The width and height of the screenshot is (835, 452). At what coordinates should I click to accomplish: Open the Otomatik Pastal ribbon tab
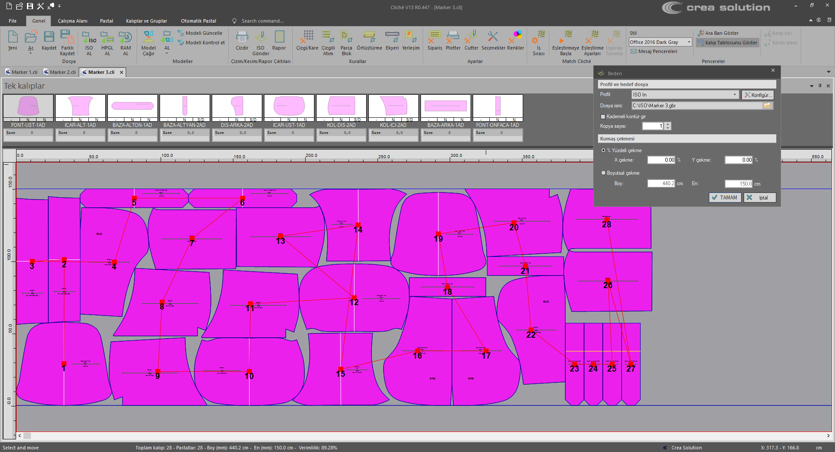(x=198, y=21)
